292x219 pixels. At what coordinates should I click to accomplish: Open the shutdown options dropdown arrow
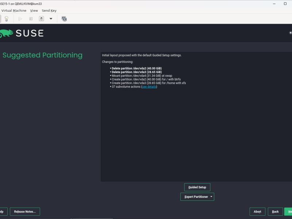tap(51, 19)
